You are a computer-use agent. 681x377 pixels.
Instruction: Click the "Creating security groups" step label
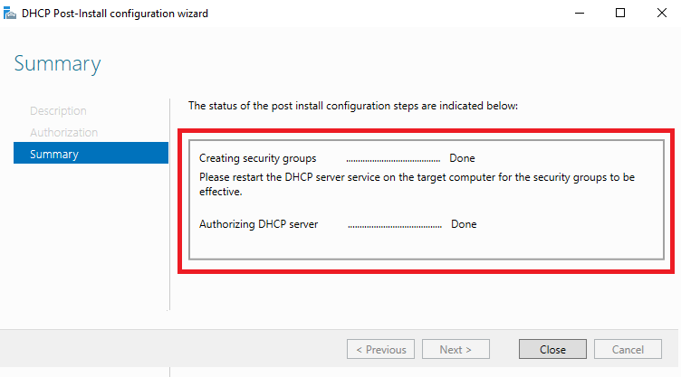(x=257, y=158)
